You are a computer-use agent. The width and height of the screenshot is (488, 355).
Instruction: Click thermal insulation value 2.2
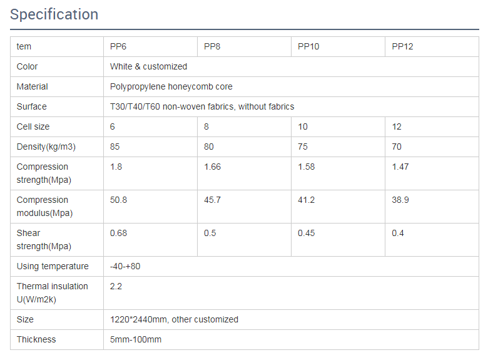point(116,286)
